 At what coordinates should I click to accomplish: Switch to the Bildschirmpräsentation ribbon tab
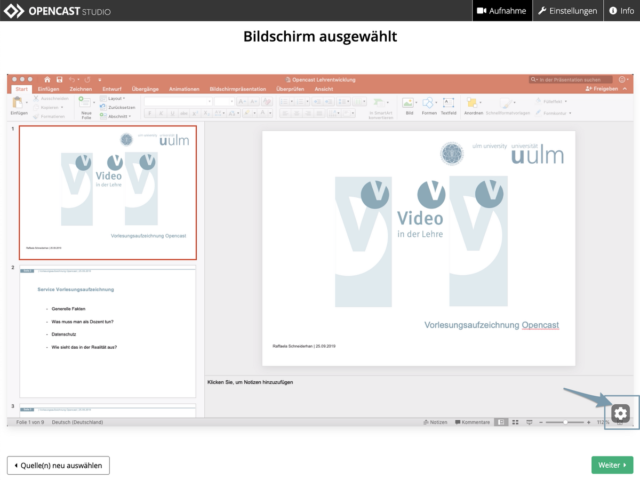tap(238, 89)
